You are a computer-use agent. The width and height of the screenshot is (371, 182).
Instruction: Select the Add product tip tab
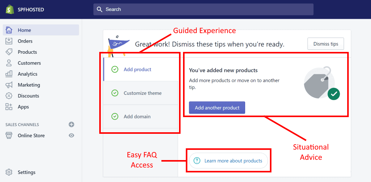141,70
